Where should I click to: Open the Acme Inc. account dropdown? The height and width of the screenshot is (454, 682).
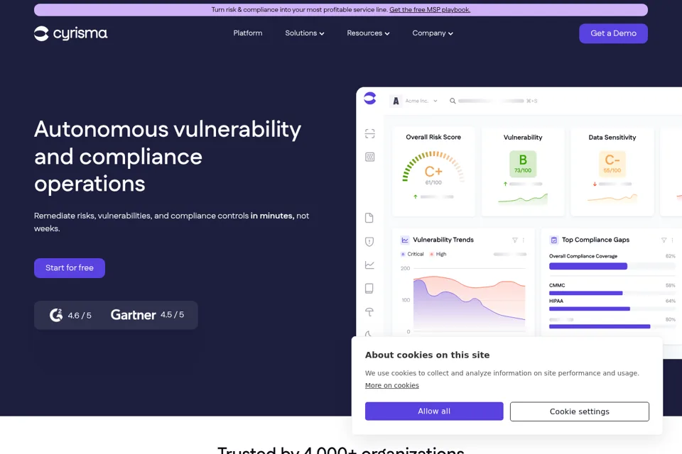(x=416, y=101)
